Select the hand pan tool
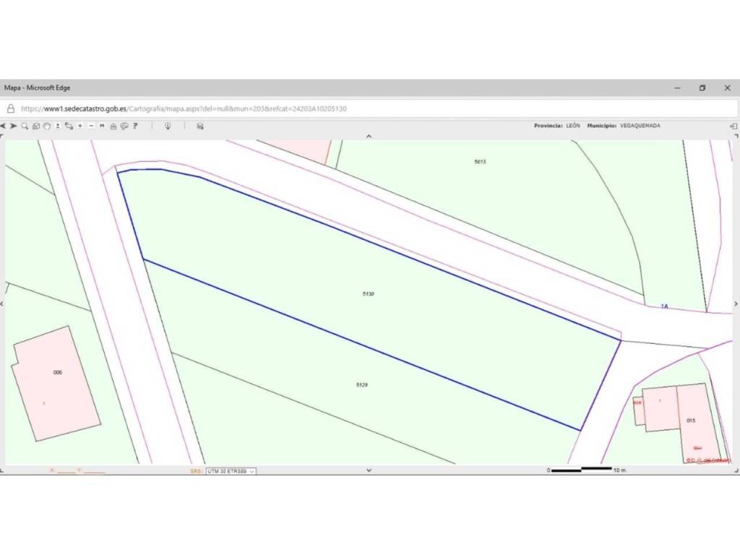 click(x=46, y=126)
